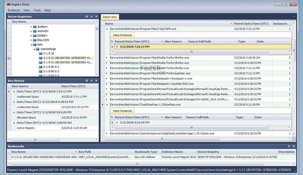Expand the GUP.exe row
Screen dimensions: 303x175
click(107, 84)
